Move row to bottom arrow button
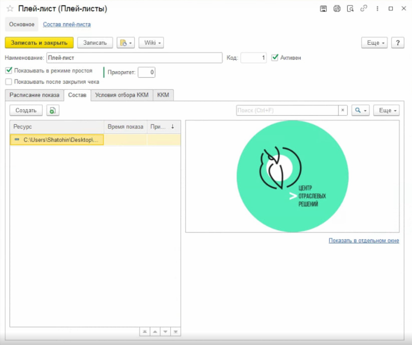This screenshot has height=345, width=412. [176, 331]
